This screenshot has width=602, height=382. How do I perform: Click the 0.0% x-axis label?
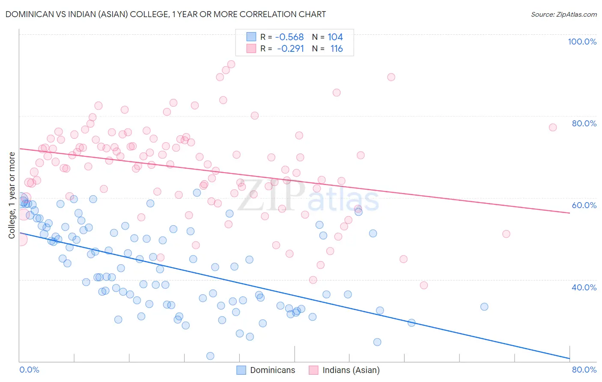30,370
